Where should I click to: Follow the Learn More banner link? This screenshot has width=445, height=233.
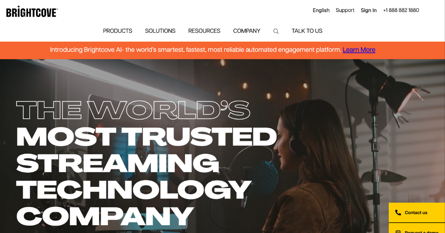(359, 50)
